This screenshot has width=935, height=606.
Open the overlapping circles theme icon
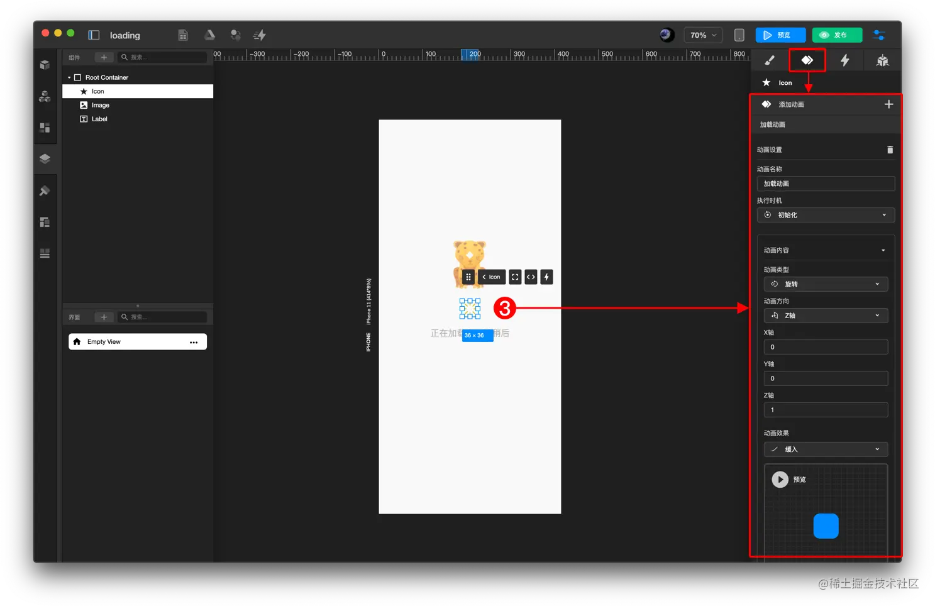click(x=235, y=35)
